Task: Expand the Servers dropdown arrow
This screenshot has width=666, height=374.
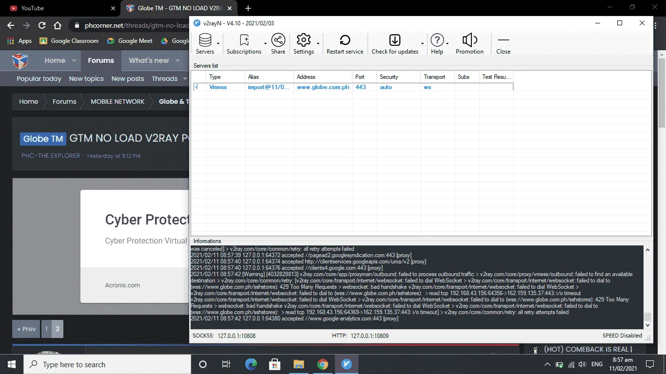Action: tap(218, 44)
